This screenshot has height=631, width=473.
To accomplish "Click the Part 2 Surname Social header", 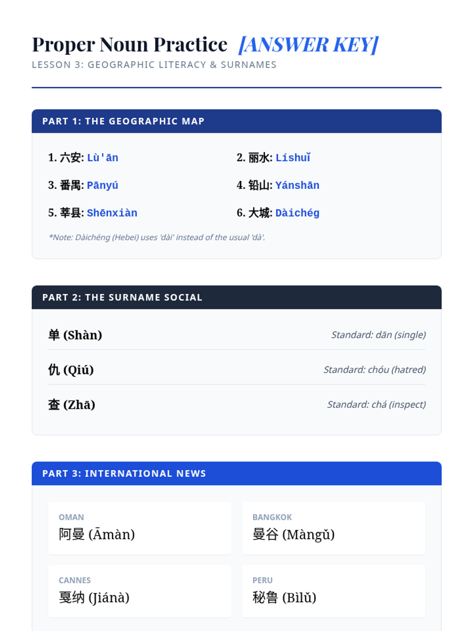I will click(x=236, y=297).
